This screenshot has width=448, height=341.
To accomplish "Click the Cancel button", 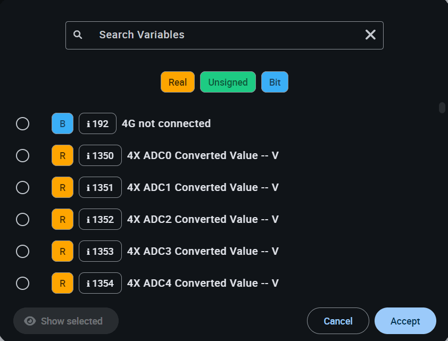I will [338, 321].
